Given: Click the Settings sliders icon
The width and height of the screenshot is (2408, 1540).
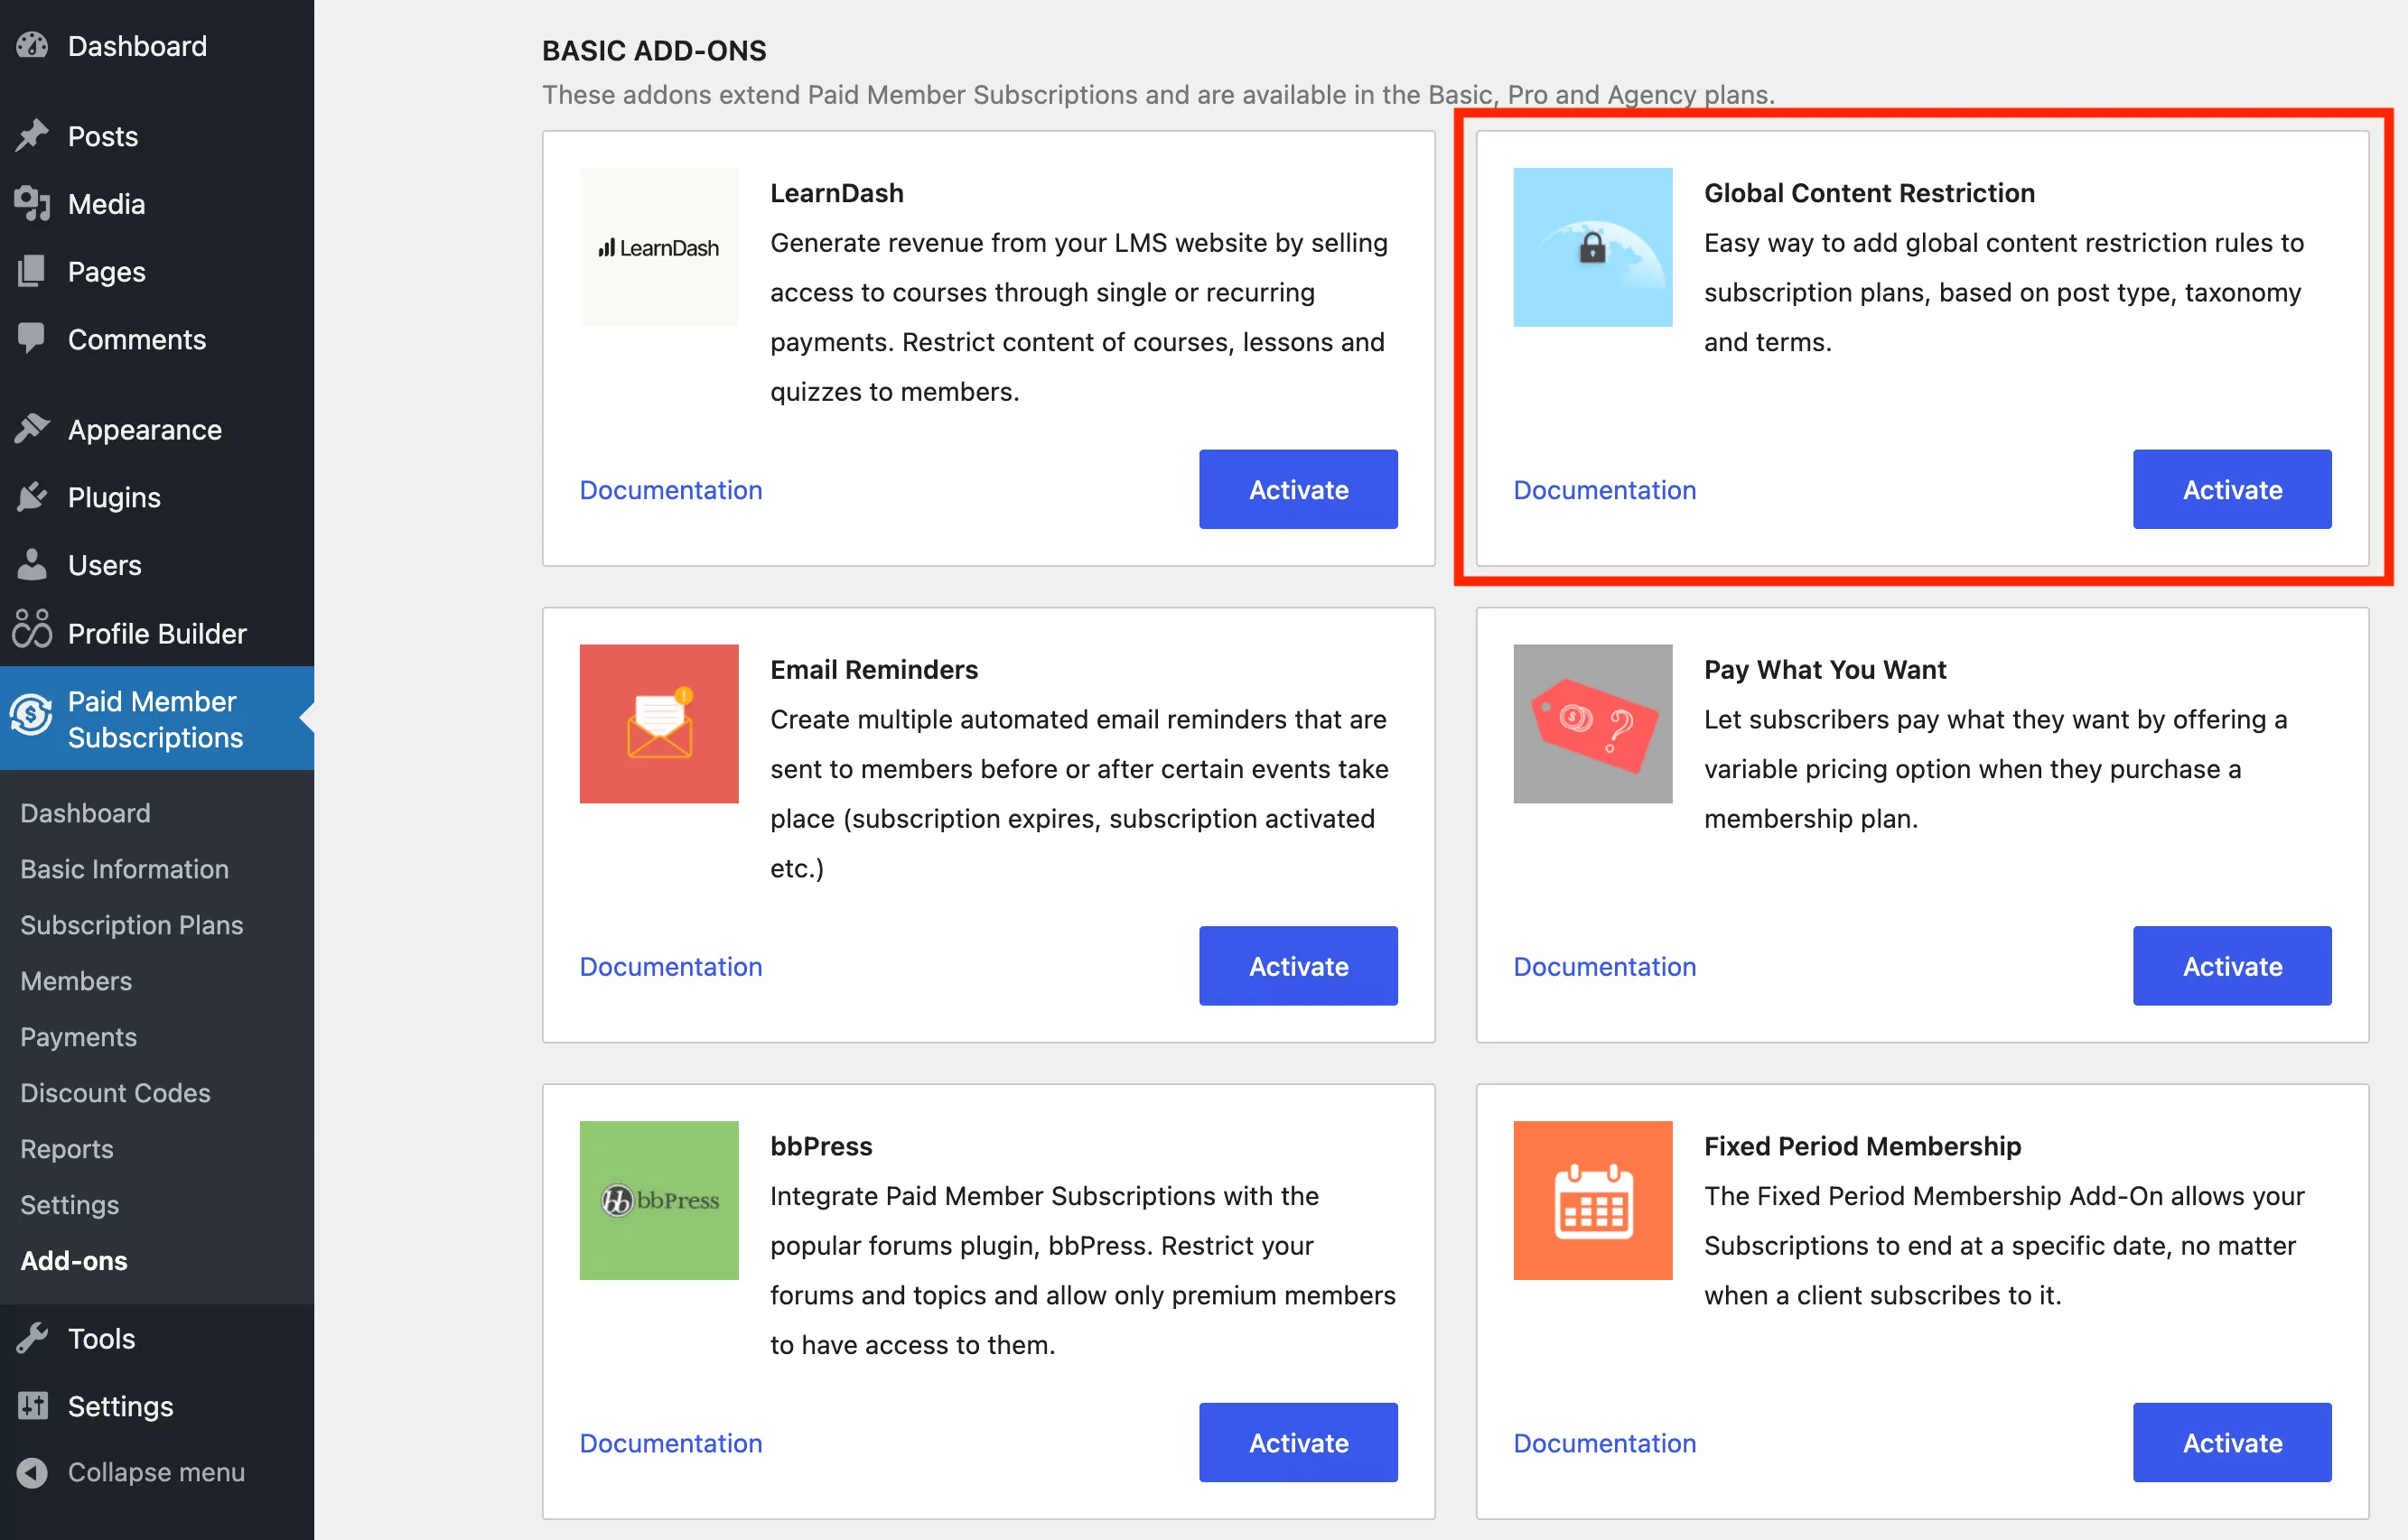Looking at the screenshot, I should coord(32,1406).
